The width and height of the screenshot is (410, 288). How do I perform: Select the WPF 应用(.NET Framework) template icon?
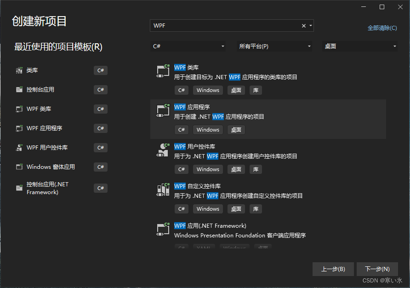(x=163, y=230)
